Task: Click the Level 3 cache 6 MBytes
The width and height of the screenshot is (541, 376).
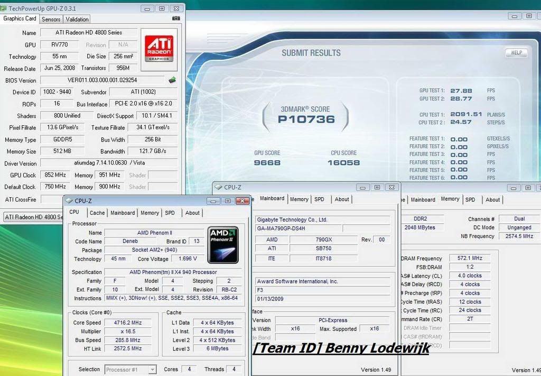Action: click(217, 349)
